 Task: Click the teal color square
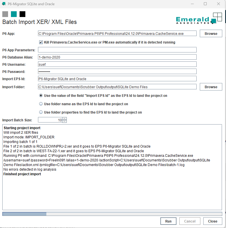tap(14, 14)
